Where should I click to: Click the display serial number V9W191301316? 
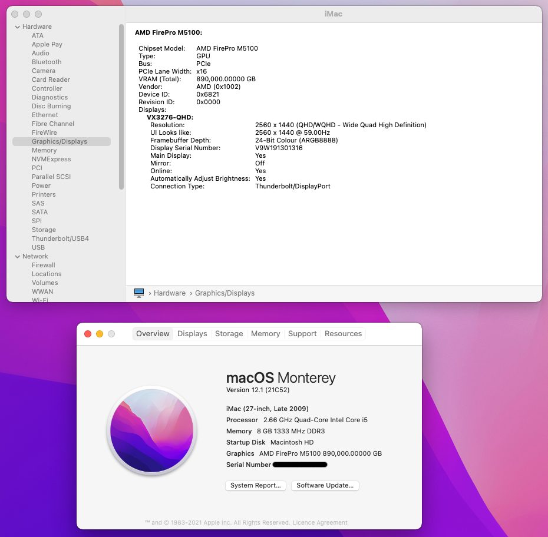coord(279,148)
